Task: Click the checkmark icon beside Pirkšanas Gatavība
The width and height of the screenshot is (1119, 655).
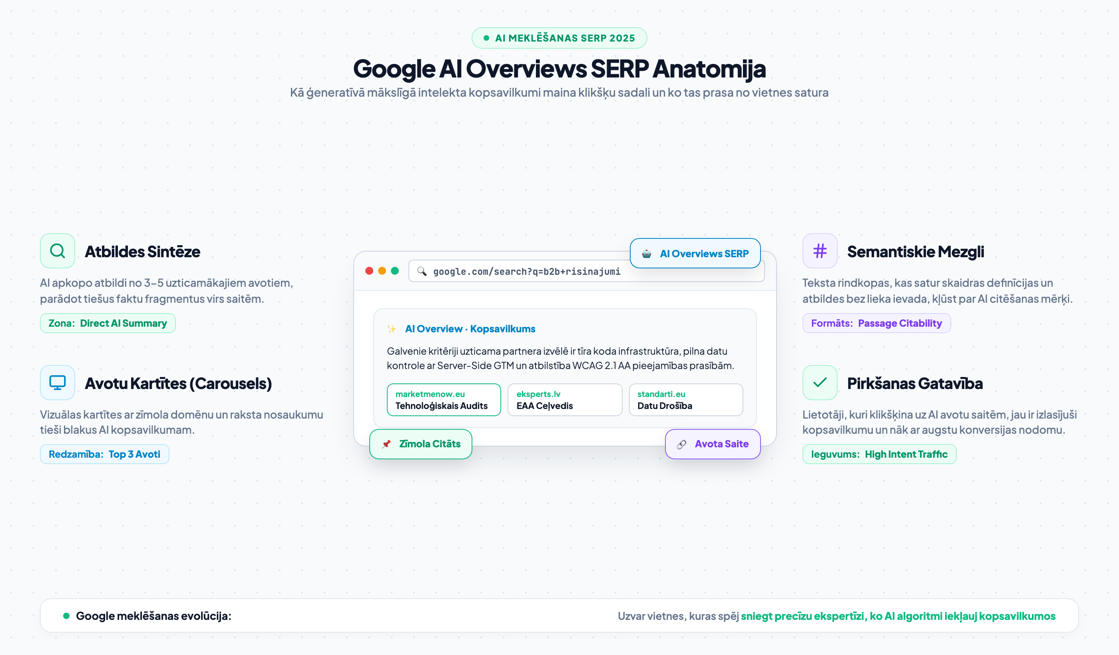Action: pos(820,383)
